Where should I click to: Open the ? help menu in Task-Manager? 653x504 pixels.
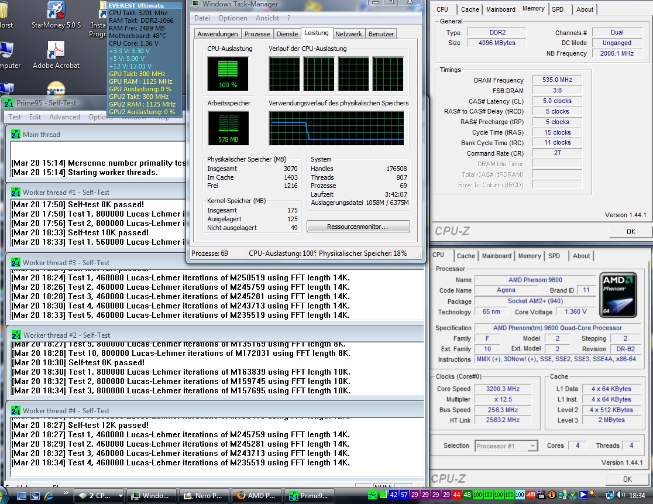coord(288,18)
